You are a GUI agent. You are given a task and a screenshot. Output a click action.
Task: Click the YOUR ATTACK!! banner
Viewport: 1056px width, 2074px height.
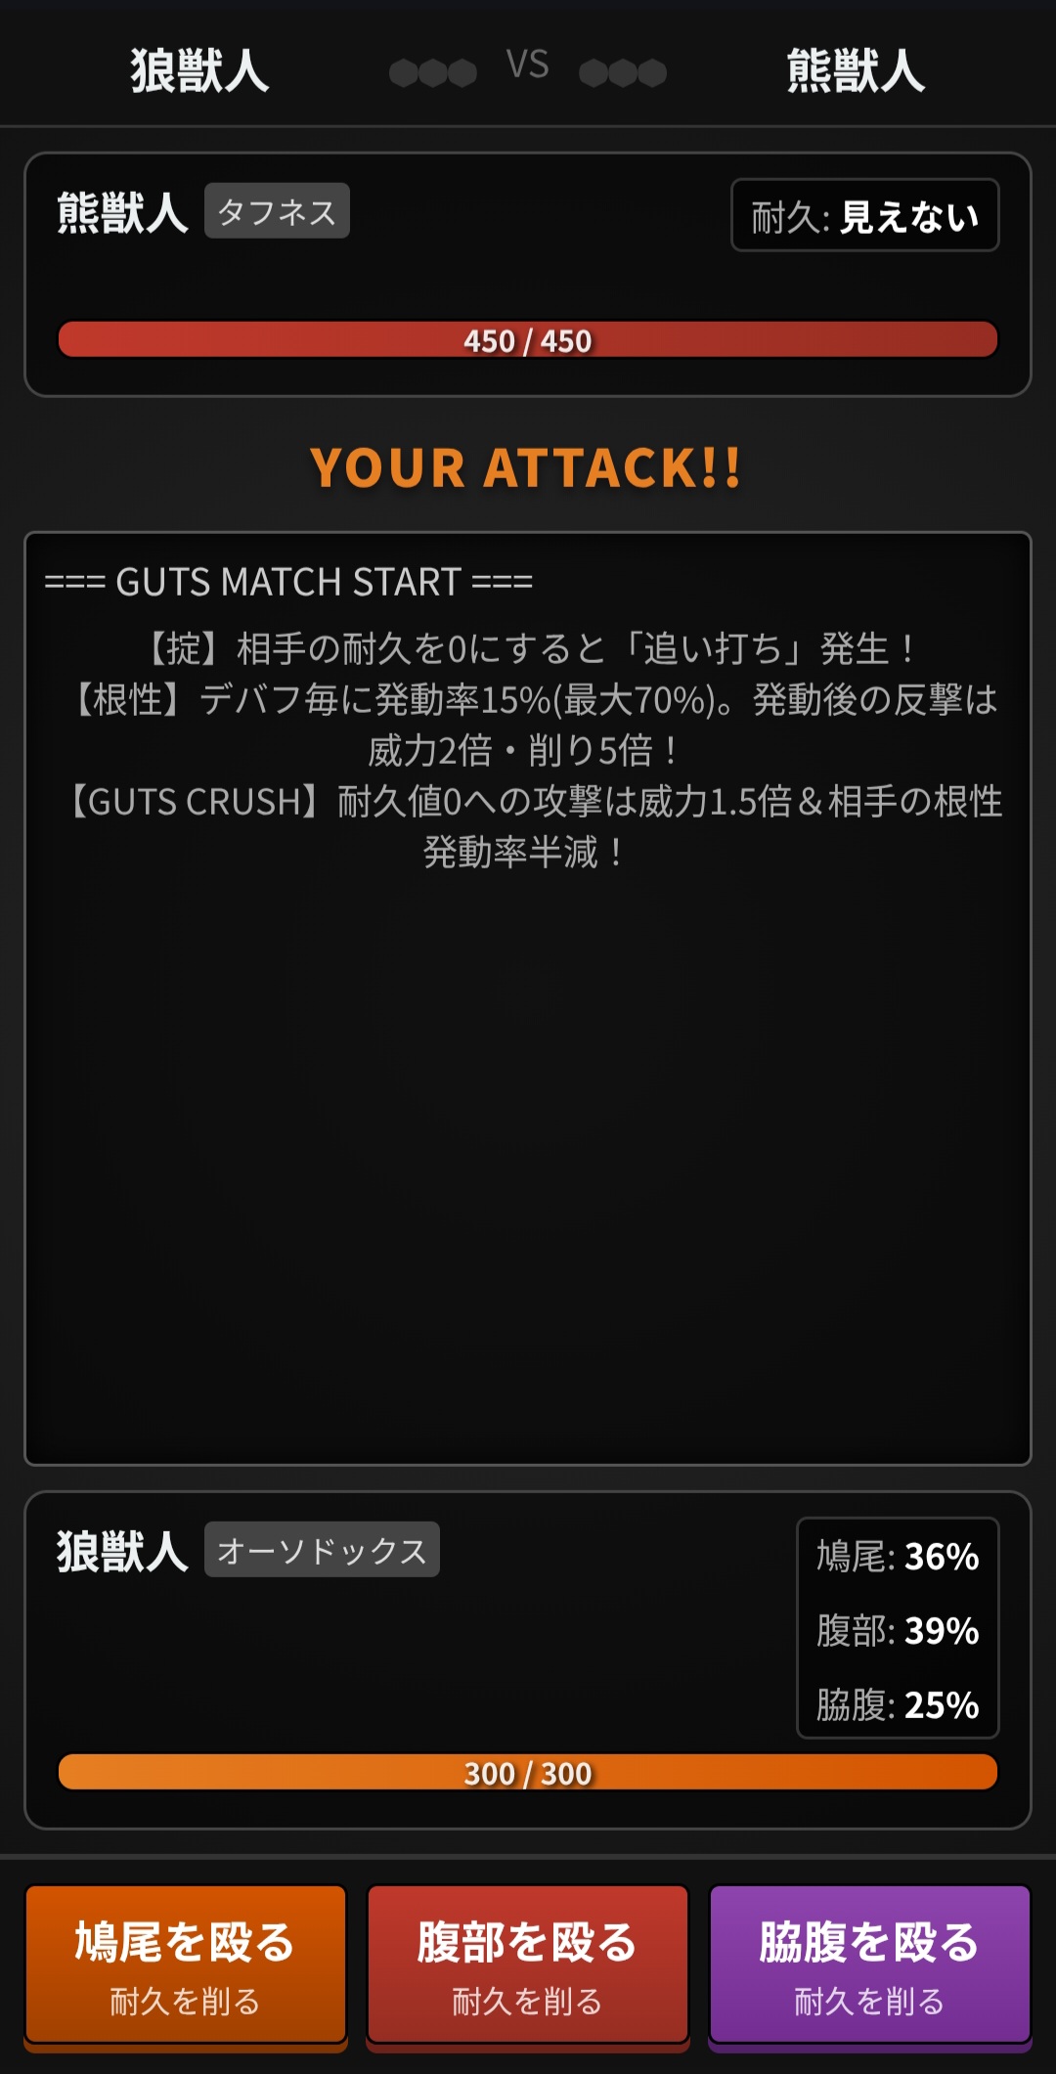pos(527,467)
